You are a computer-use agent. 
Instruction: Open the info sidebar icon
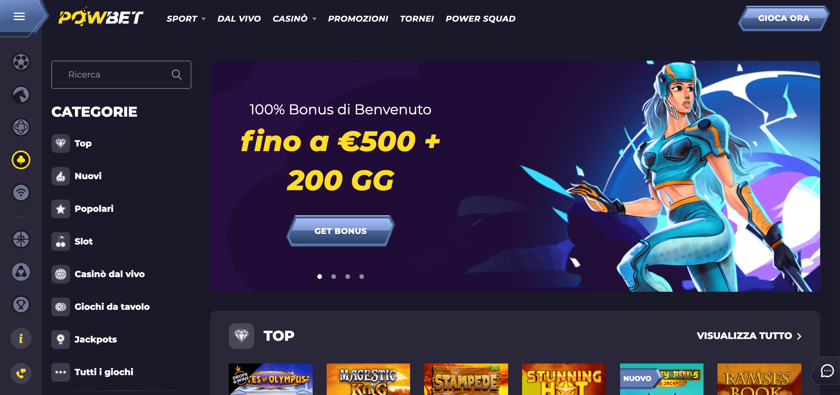[21, 338]
